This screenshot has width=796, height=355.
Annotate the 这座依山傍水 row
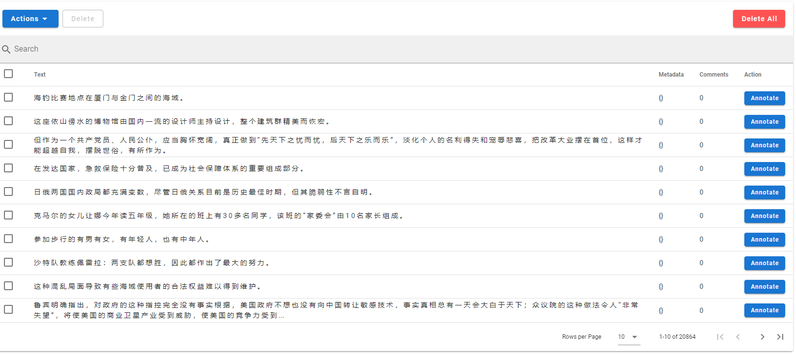click(x=765, y=122)
